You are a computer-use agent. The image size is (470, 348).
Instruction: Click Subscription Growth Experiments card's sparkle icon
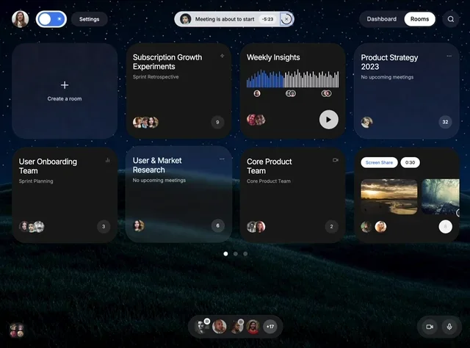(x=222, y=56)
